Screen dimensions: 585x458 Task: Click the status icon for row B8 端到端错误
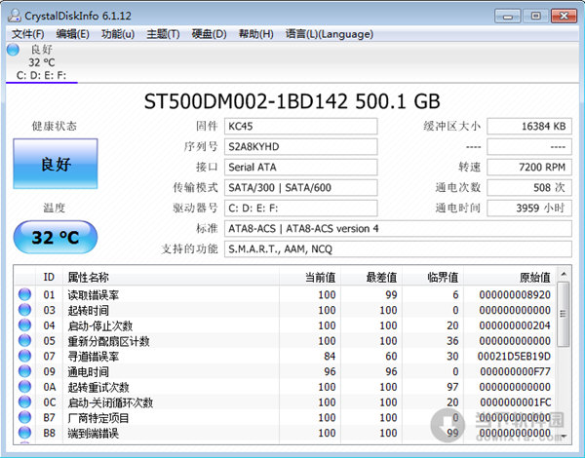(24, 433)
